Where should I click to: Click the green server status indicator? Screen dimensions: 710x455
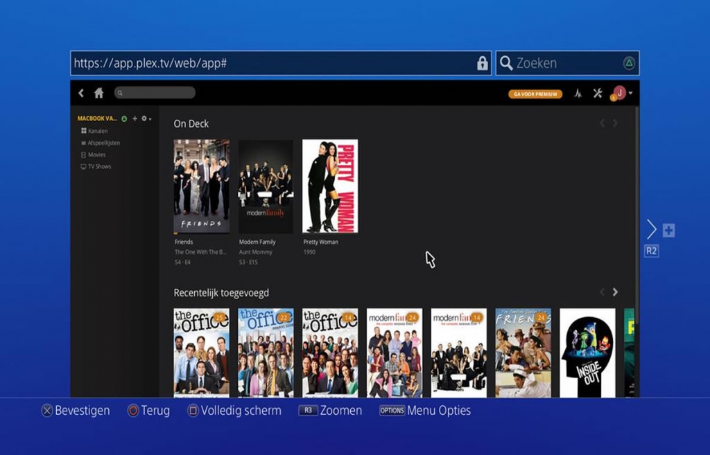tap(124, 119)
